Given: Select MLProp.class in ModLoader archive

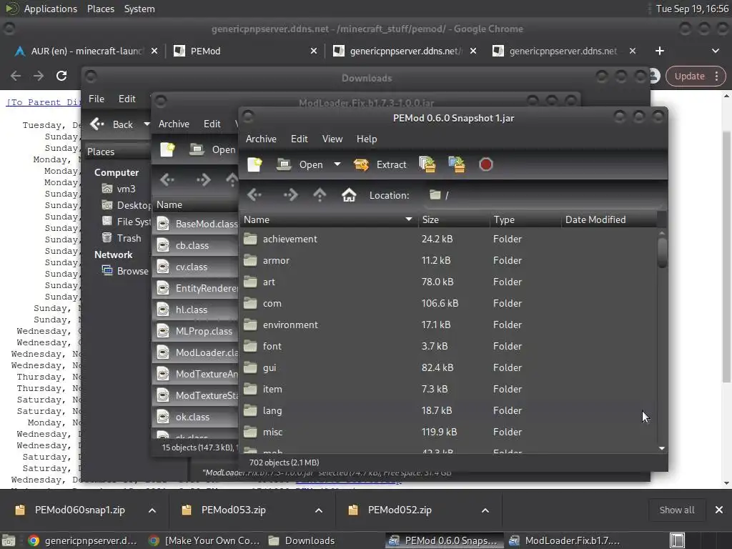Looking at the screenshot, I should [x=195, y=332].
